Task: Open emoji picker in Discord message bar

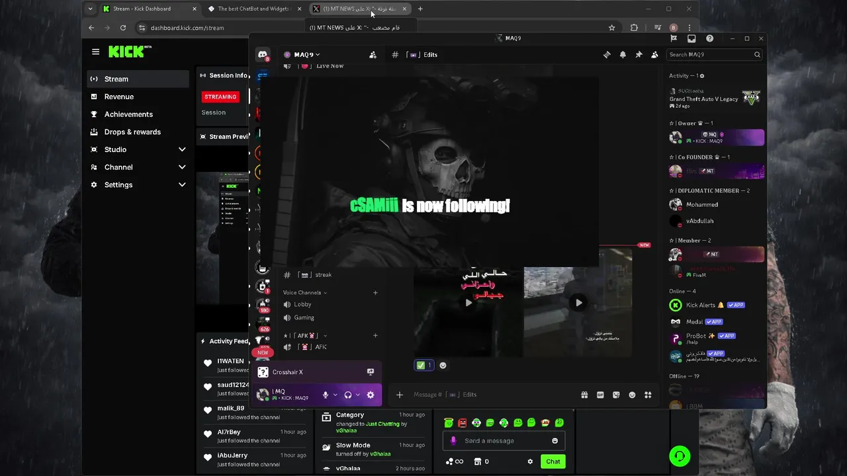Action: point(632,395)
